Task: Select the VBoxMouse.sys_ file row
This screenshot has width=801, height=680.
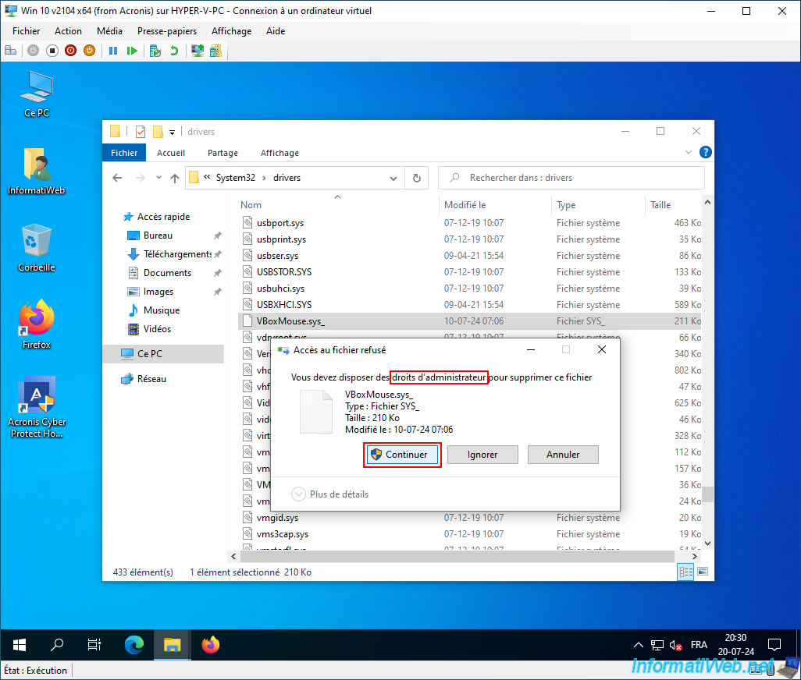Action: [470, 321]
